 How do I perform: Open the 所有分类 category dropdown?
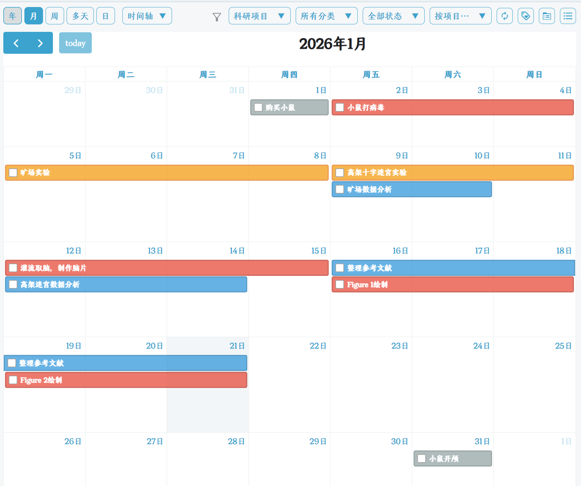click(327, 16)
